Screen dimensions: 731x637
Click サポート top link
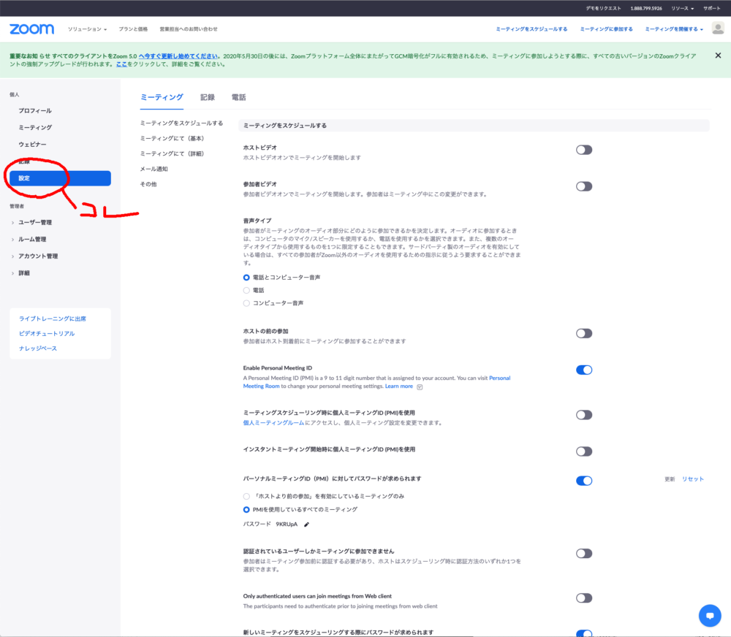pos(711,8)
